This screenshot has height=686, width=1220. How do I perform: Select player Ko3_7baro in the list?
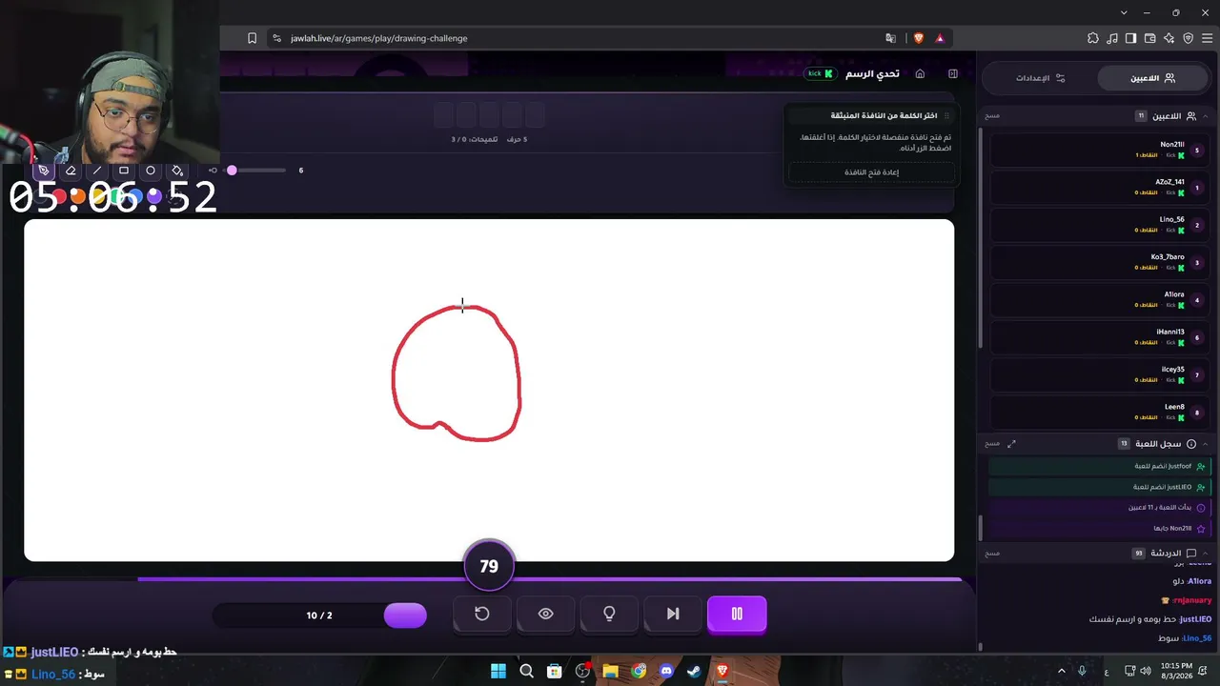(x=1100, y=262)
